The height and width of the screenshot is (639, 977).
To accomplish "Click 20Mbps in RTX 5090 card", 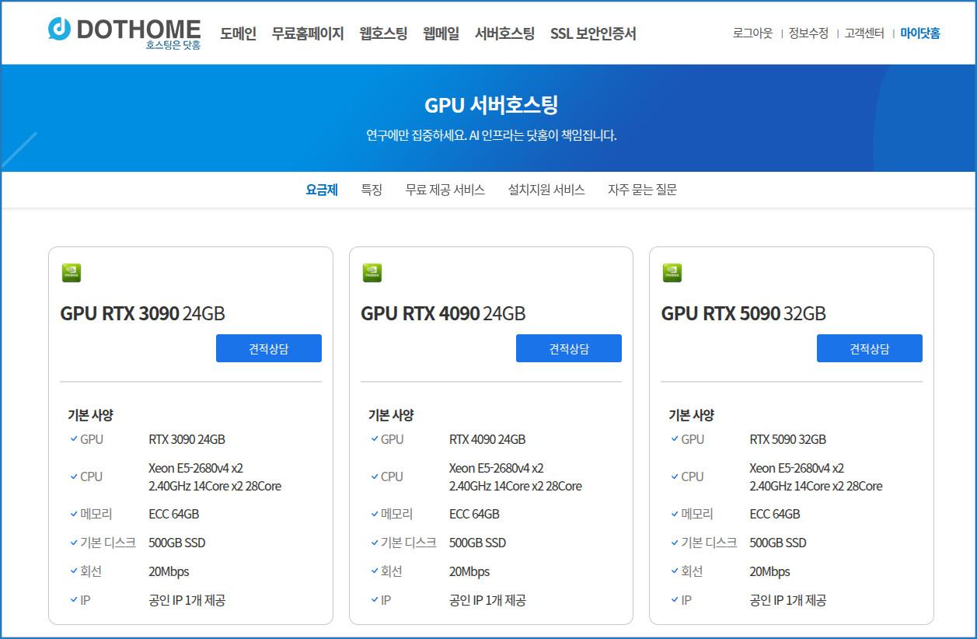I will [x=769, y=571].
